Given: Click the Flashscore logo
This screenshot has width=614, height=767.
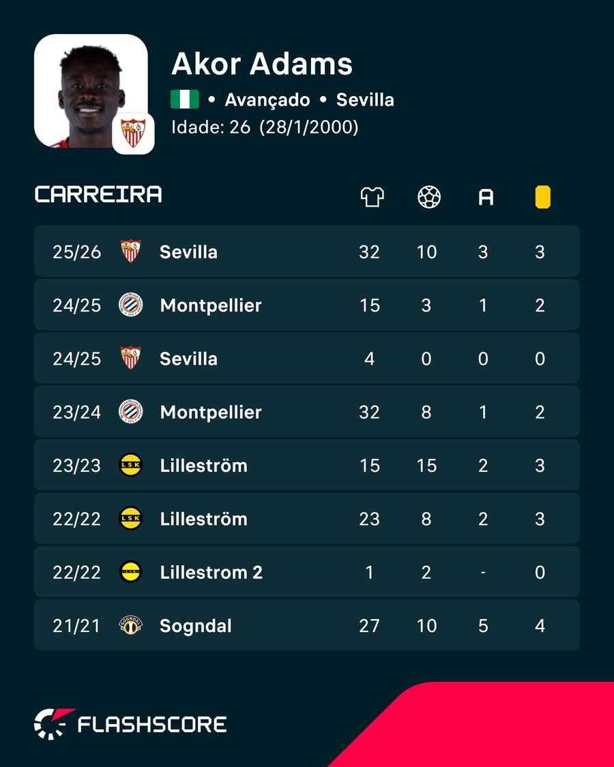Looking at the screenshot, I should (x=130, y=724).
